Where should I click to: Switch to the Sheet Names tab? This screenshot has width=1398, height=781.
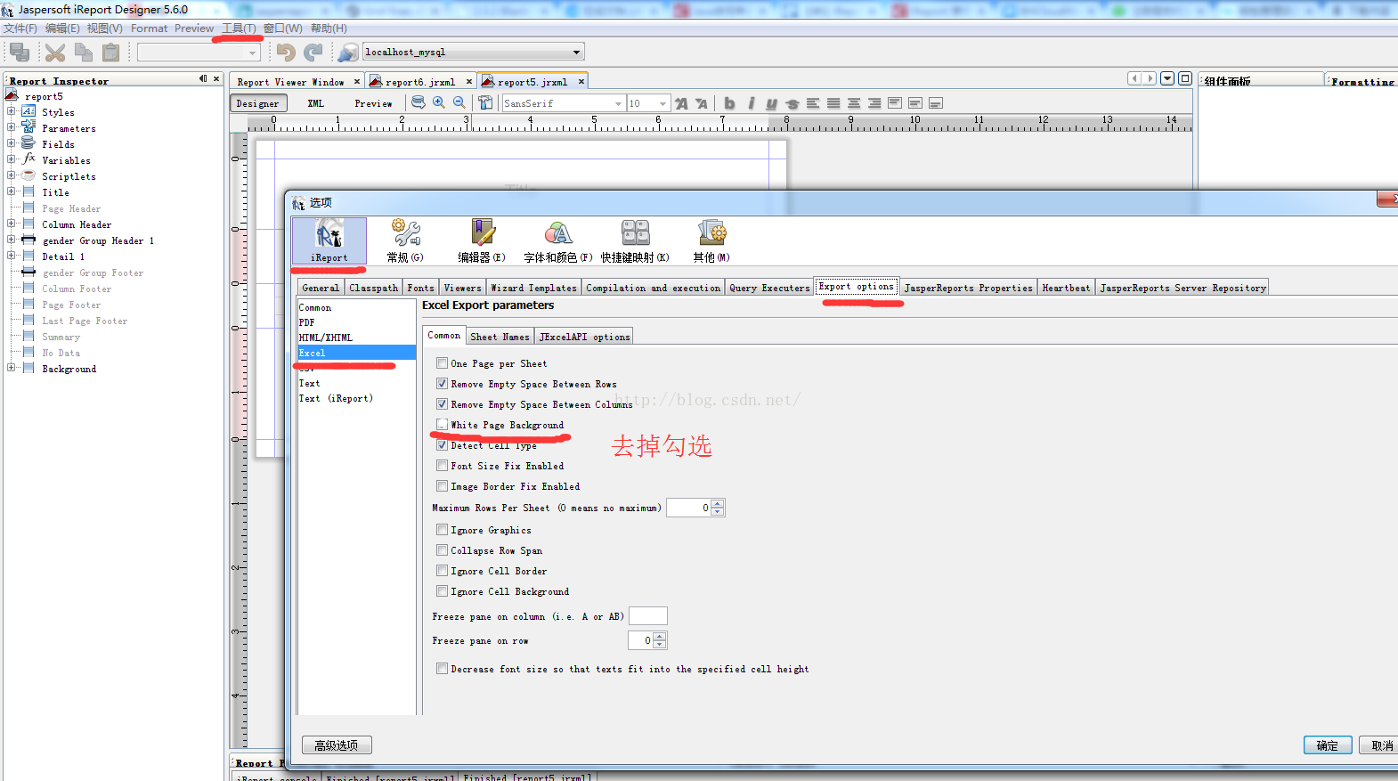pyautogui.click(x=500, y=337)
